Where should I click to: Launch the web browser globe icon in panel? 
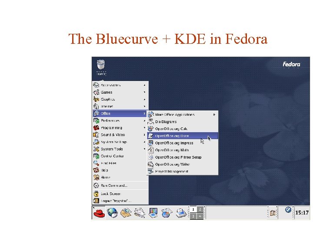[113, 213]
